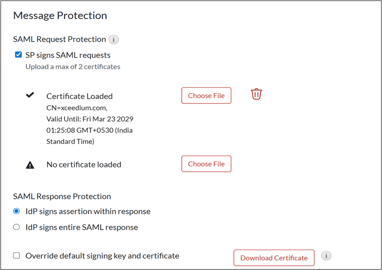
Task: Click the SAML Request Protection label
Action: [59, 39]
